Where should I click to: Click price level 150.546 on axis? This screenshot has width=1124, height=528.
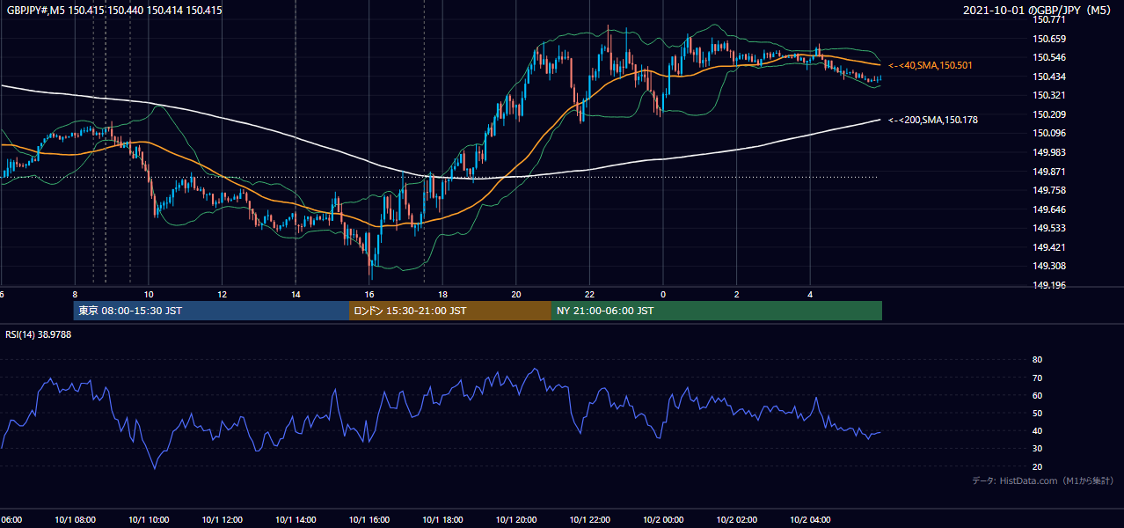click(1049, 57)
